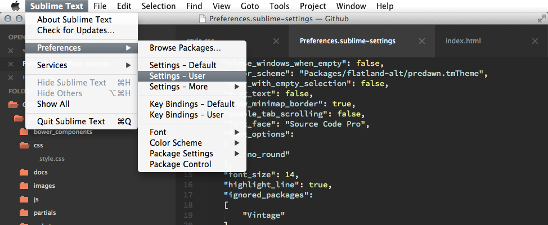Click the css open folder icon
This screenshot has height=225, width=548.
[24, 145]
